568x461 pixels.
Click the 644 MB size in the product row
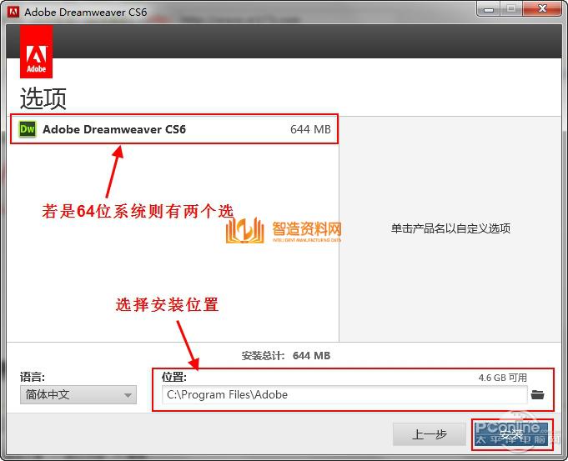click(x=310, y=129)
